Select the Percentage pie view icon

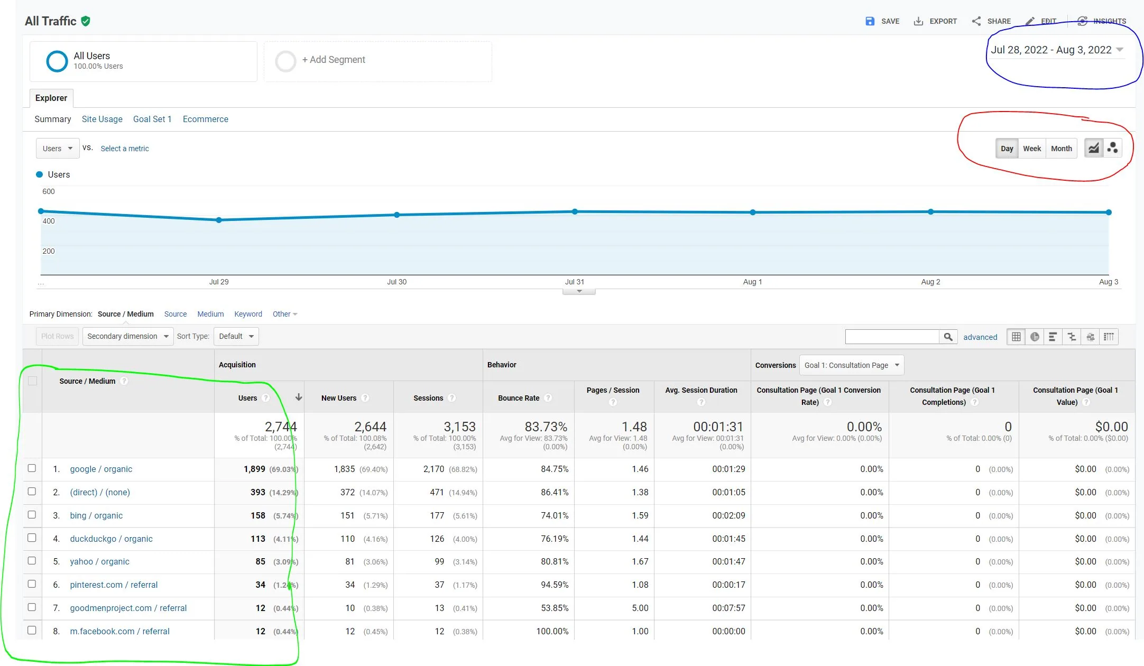(x=1035, y=337)
